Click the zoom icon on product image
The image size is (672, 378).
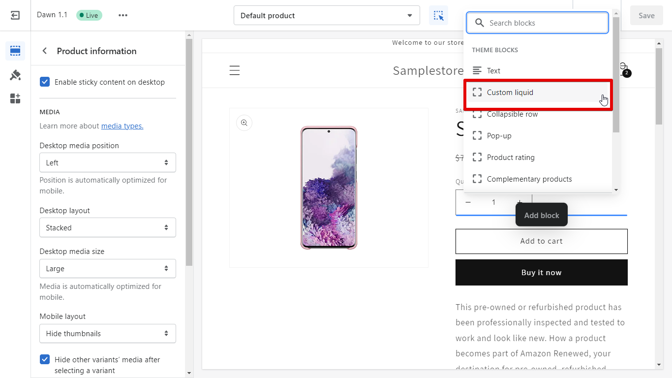tap(244, 123)
